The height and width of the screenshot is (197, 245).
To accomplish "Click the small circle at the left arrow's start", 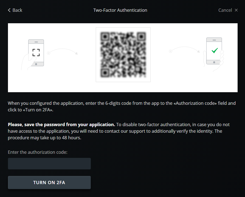I will pos(49,53).
